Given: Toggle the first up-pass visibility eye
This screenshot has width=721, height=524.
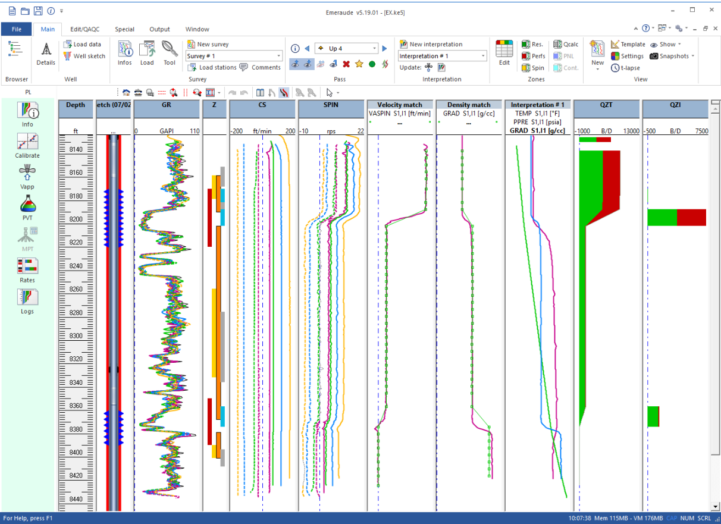Looking at the screenshot, I should (295, 64).
